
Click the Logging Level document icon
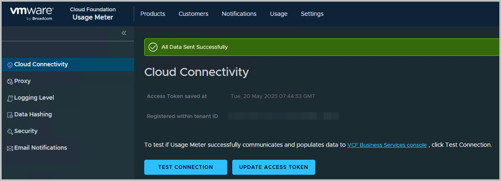tap(10, 98)
